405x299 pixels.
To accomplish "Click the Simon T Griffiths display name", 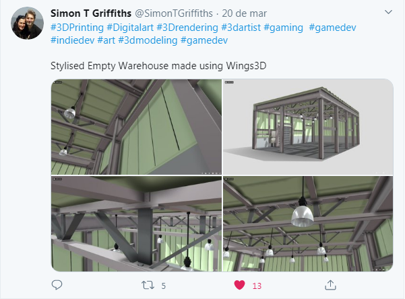I will pyautogui.click(x=91, y=13).
